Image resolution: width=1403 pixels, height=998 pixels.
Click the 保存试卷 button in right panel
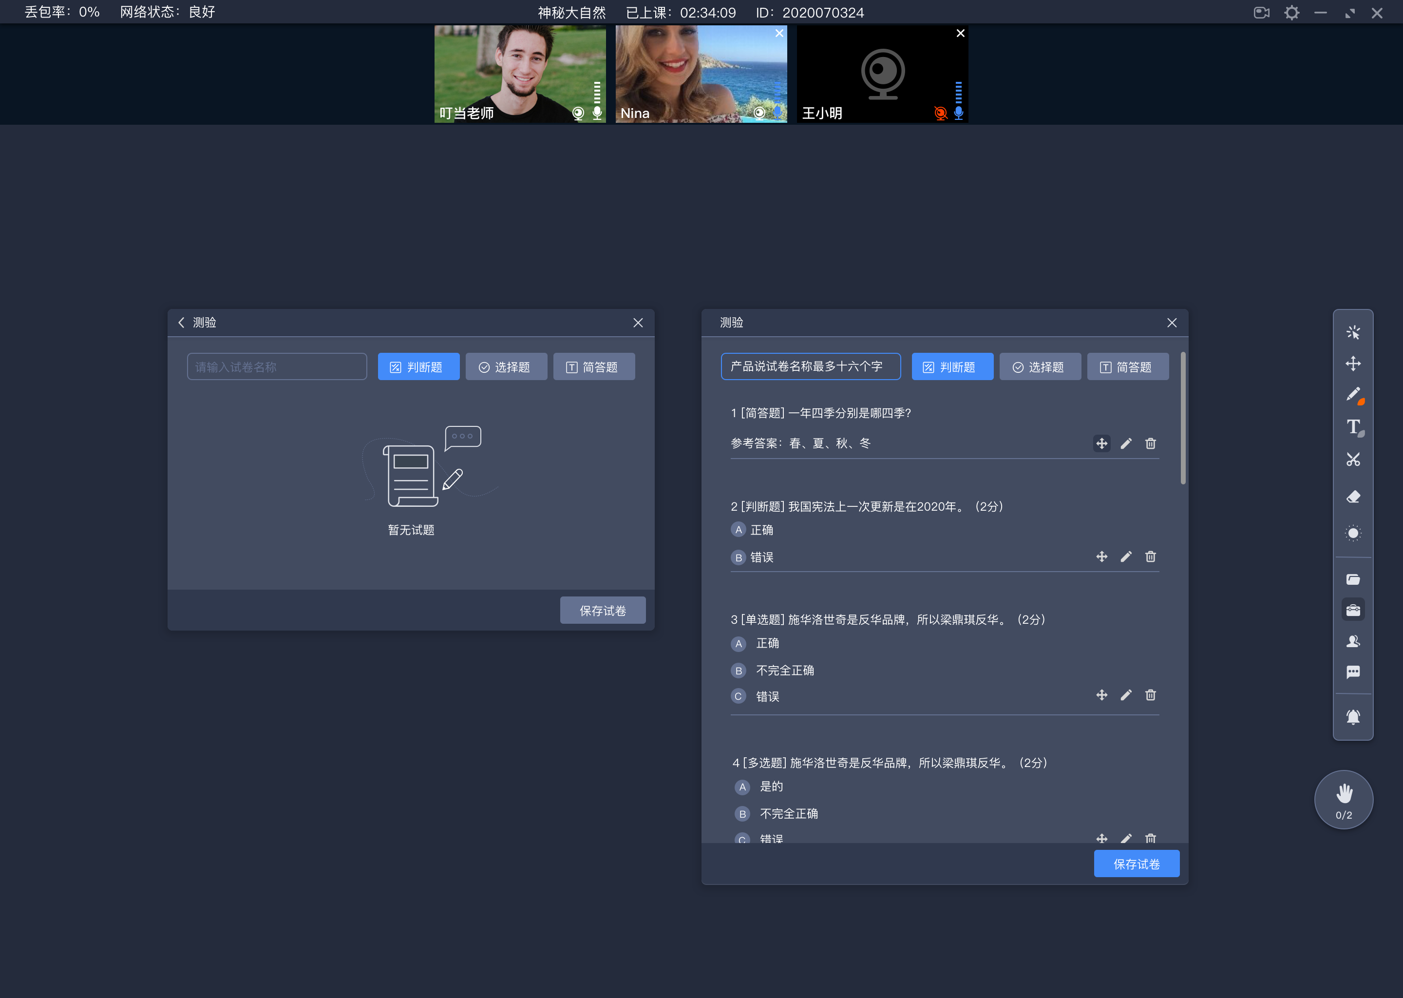(x=1138, y=863)
